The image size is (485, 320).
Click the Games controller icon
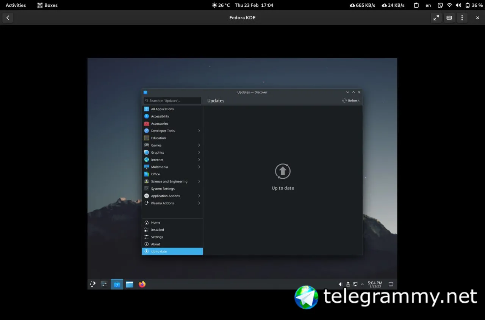coord(147,145)
